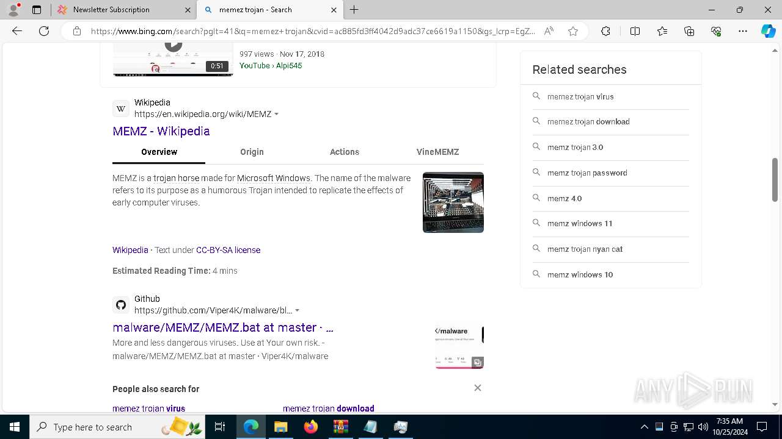Add this page to favorites star
The width and height of the screenshot is (782, 439).
coord(573,31)
